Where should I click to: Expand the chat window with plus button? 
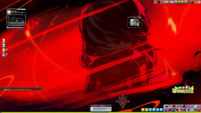(41, 89)
